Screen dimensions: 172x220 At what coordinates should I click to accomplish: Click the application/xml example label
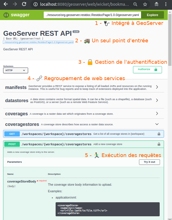pos(66,198)
